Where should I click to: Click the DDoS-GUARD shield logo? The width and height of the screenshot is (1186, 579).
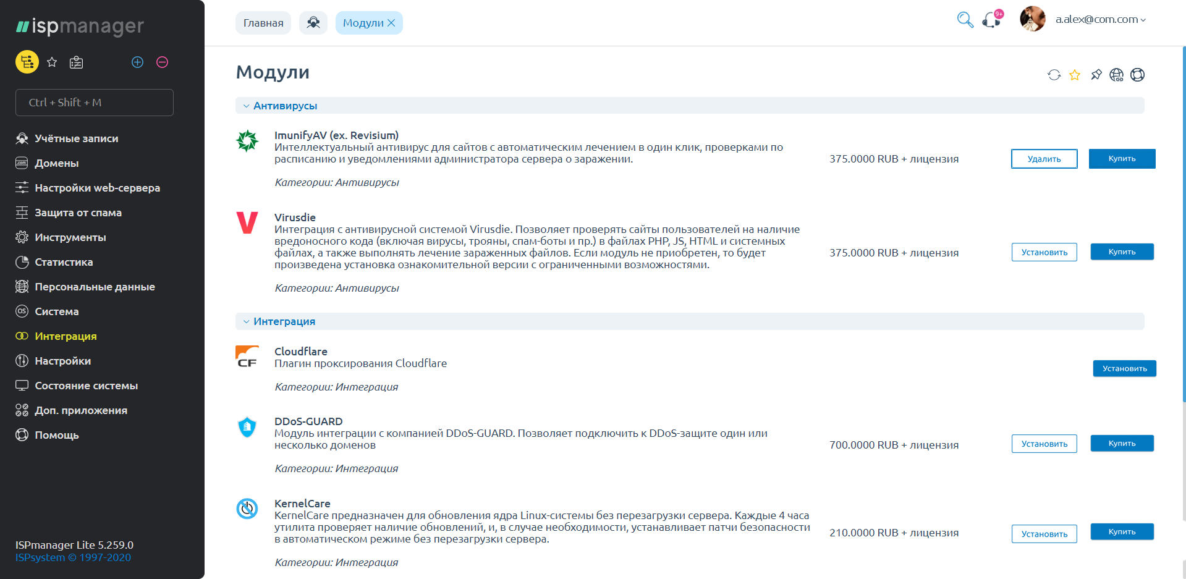click(247, 427)
